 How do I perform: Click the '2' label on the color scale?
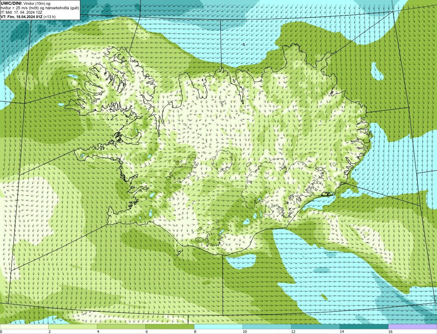coord(50,332)
